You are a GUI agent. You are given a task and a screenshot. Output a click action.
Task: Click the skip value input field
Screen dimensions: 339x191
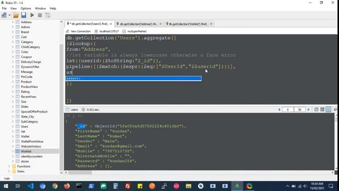(x=288, y=110)
